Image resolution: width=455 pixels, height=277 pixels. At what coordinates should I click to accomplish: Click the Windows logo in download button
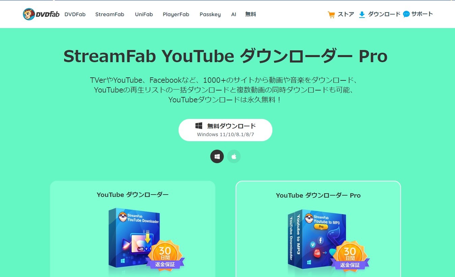pyautogui.click(x=199, y=126)
